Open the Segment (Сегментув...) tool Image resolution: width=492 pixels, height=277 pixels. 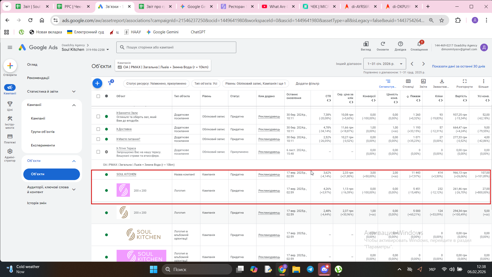click(x=388, y=83)
